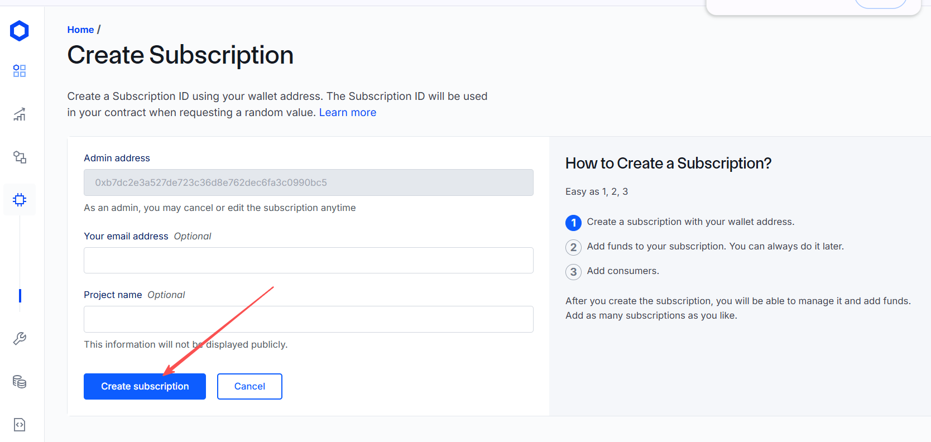931x442 pixels.
Task: Select step 3 circle Add consumers
Action: (573, 272)
